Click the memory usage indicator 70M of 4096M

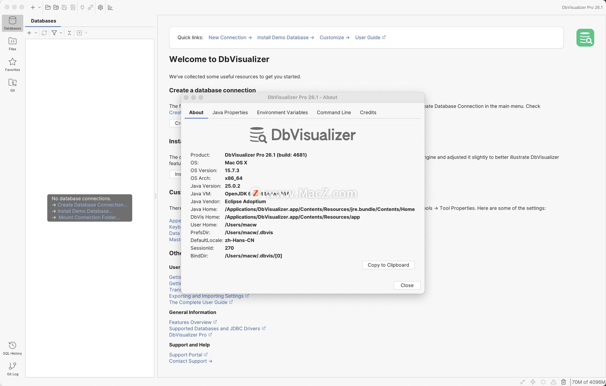tap(588, 382)
